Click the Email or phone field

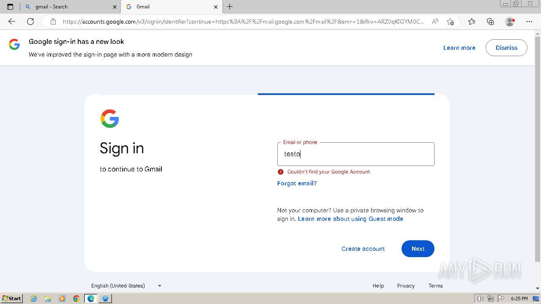(x=355, y=154)
